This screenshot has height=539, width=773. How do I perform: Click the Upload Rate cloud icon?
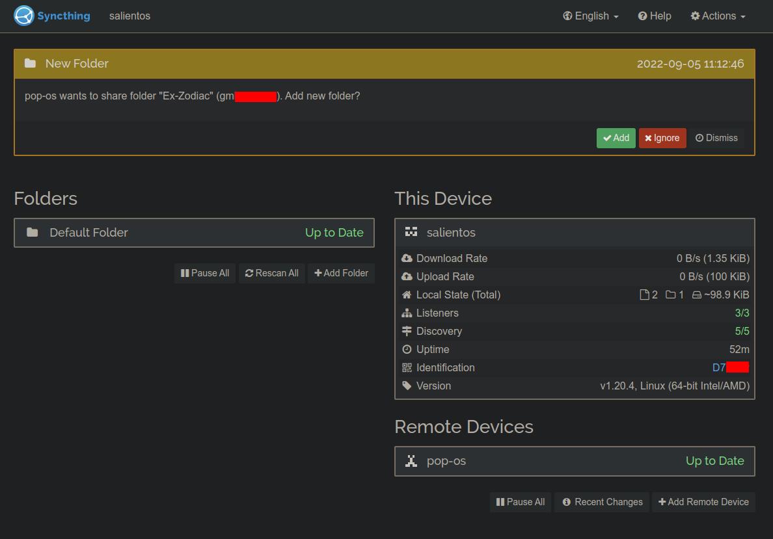[x=407, y=276]
